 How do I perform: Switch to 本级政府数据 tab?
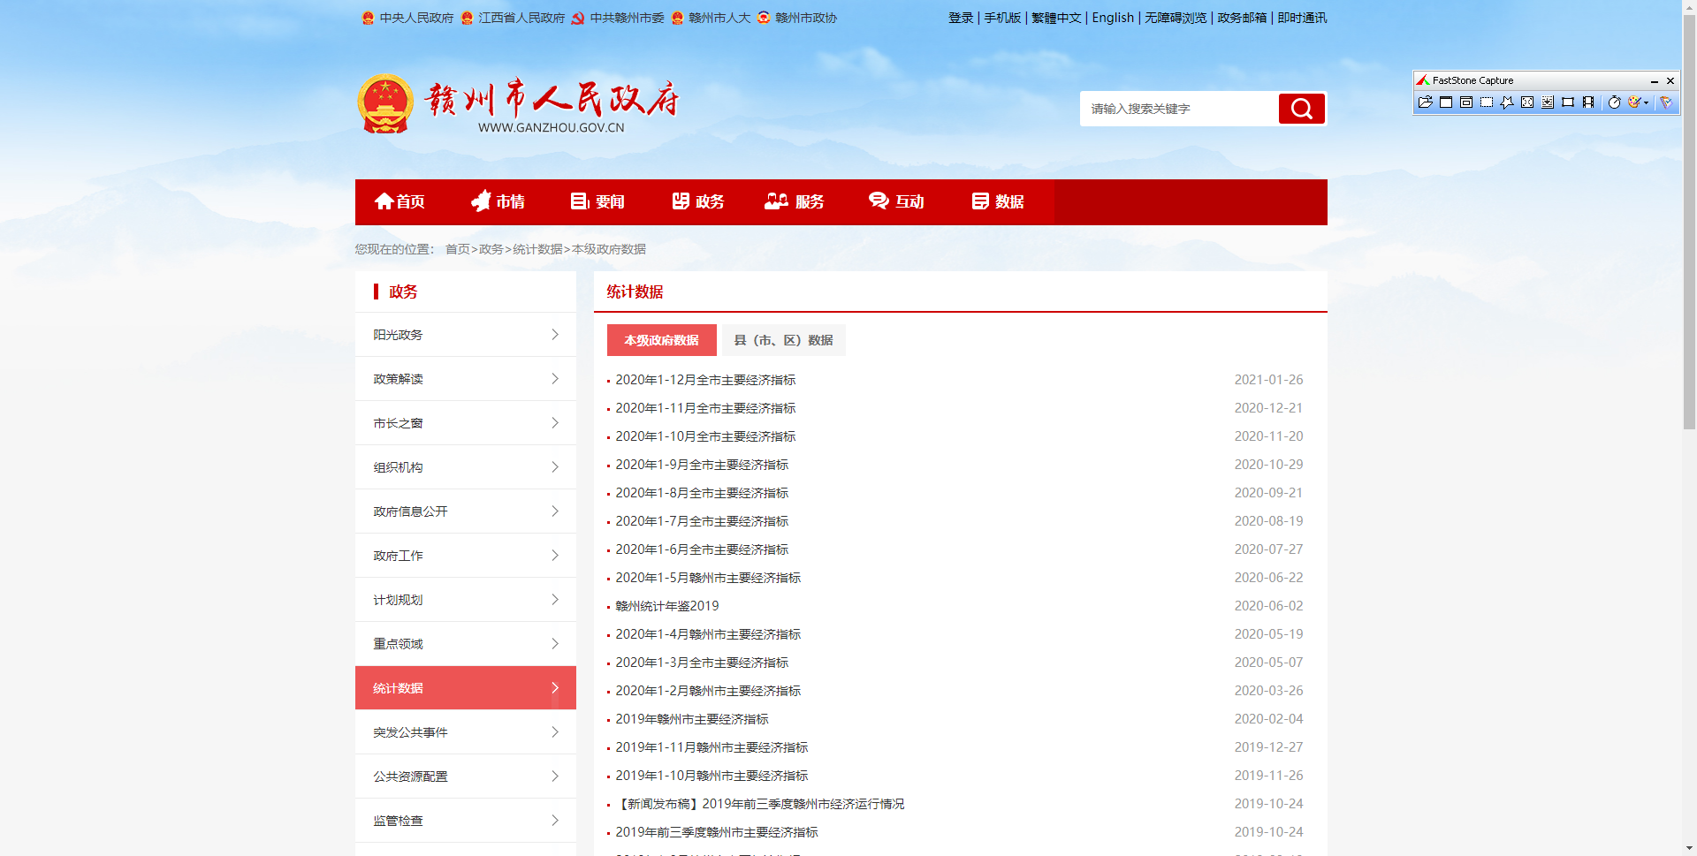pos(661,340)
